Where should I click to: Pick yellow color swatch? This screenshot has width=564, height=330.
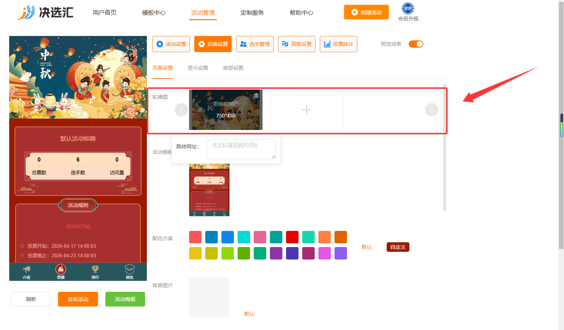(x=195, y=253)
